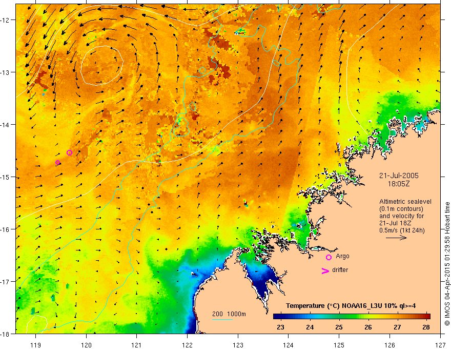Click the drifter legend arrowhead marker
This screenshot has height=349, width=451.
(325, 271)
